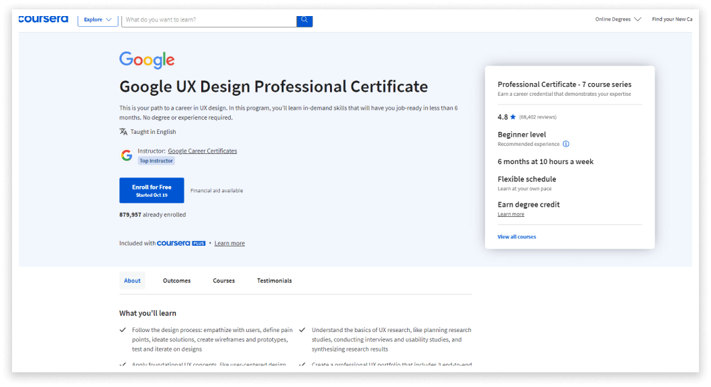The height and width of the screenshot is (387, 711).
Task: Click 'Flexible schedule' heading
Action: coord(527,179)
